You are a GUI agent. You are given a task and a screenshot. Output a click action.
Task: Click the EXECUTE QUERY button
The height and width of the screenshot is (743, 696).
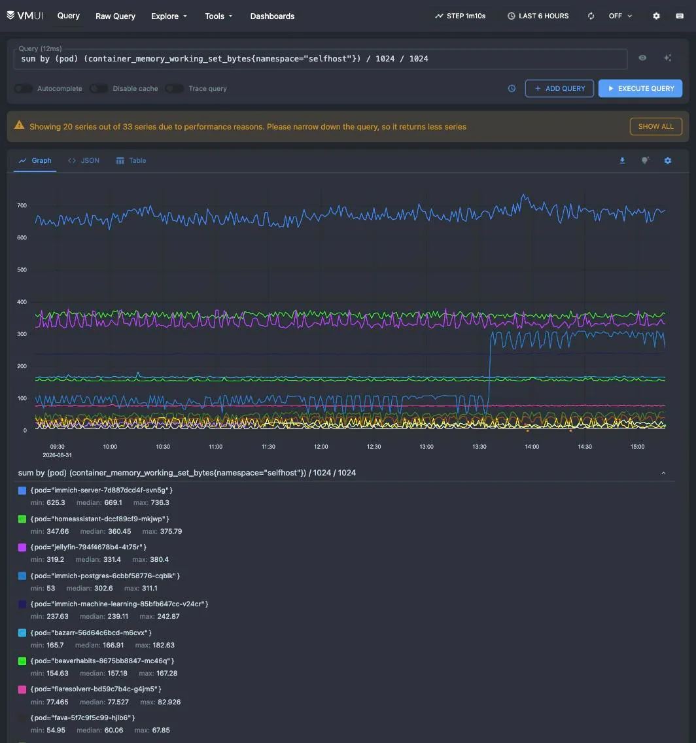coord(640,88)
